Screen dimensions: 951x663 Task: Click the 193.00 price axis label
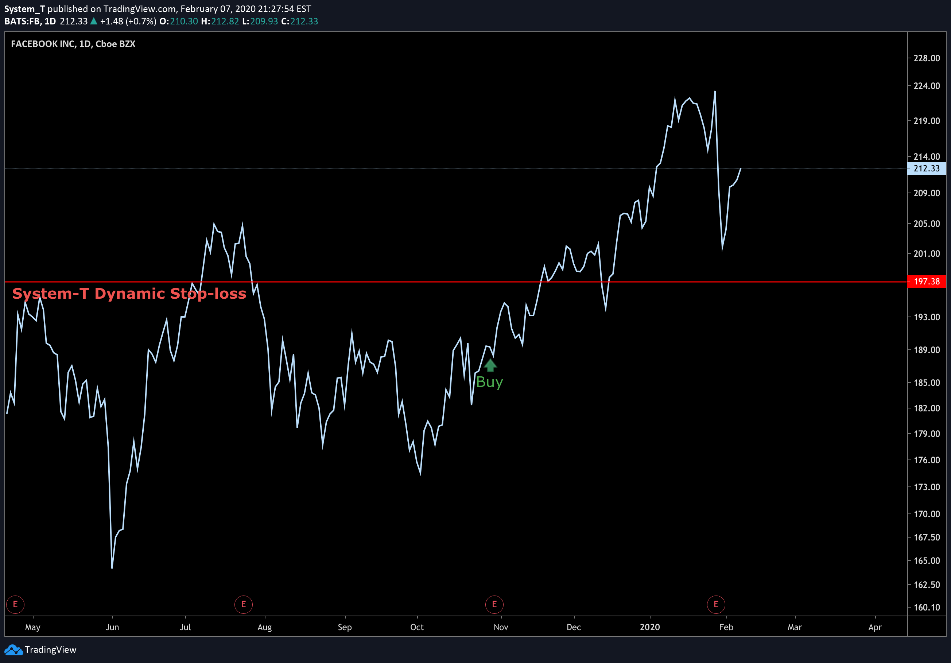pyautogui.click(x=927, y=317)
